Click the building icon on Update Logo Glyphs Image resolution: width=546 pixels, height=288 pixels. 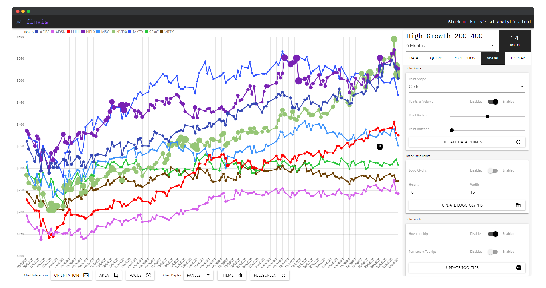(518, 205)
